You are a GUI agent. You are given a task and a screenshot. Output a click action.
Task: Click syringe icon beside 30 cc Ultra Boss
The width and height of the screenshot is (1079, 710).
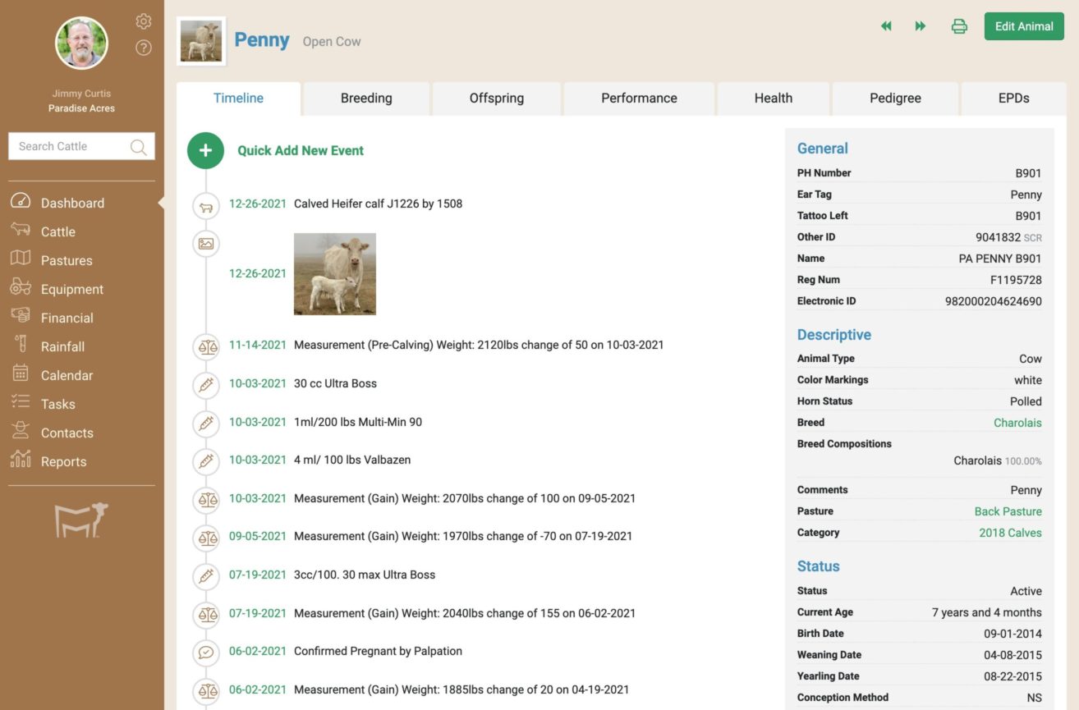pos(206,384)
